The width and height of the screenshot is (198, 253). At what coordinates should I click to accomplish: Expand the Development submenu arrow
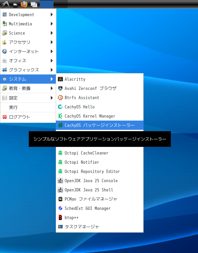point(52,14)
